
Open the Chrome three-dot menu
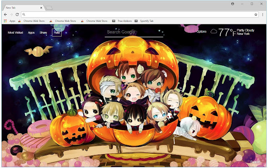[x=263, y=15]
